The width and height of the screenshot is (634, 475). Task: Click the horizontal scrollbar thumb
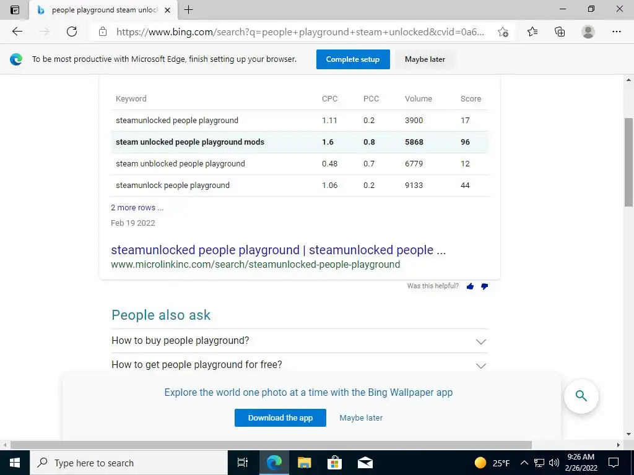[x=271, y=445]
